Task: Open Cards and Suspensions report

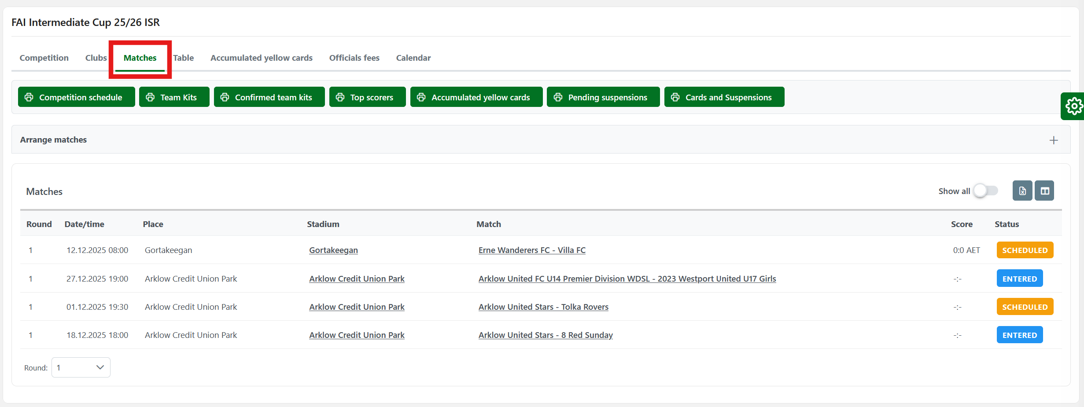Action: pos(724,97)
